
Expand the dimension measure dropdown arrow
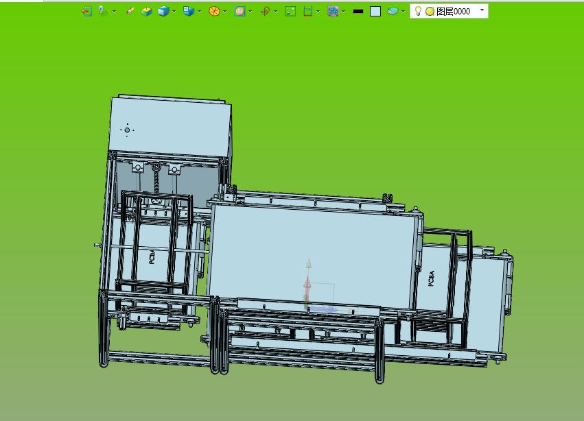tap(318, 12)
